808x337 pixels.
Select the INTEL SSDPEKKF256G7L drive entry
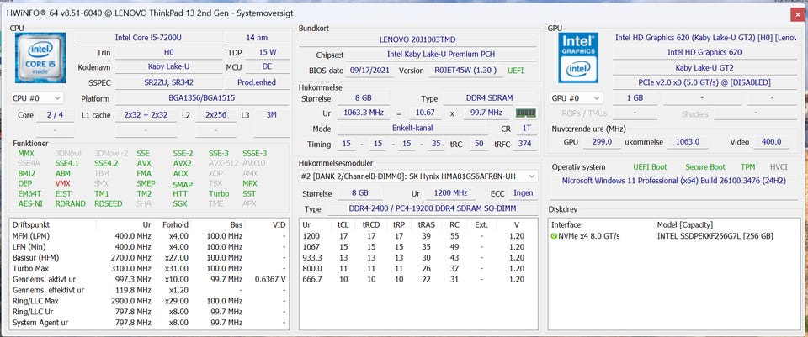click(x=674, y=236)
